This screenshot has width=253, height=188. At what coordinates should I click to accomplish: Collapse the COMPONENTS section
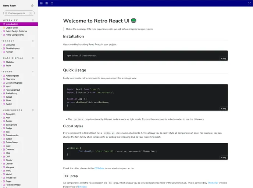[13, 110]
